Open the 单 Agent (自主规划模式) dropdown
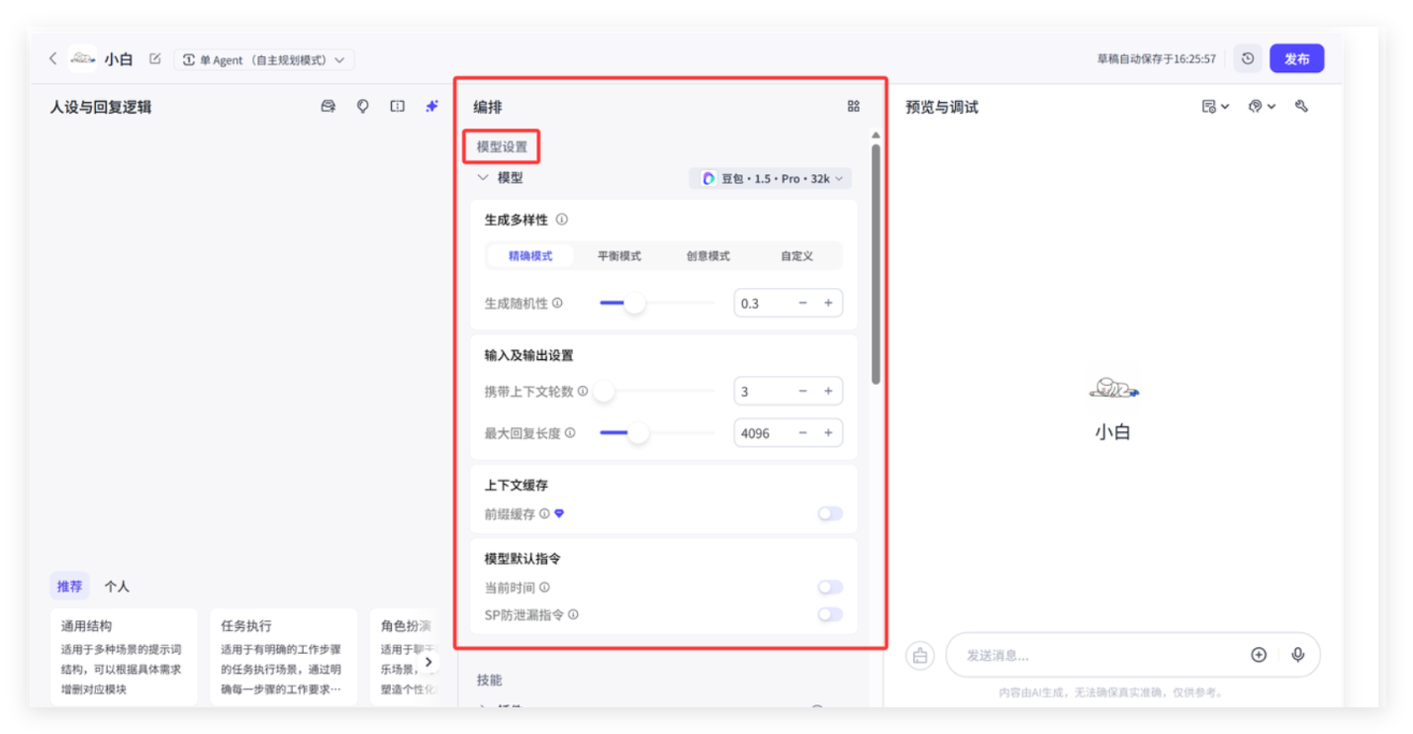The width and height of the screenshot is (1413, 734). [x=264, y=59]
